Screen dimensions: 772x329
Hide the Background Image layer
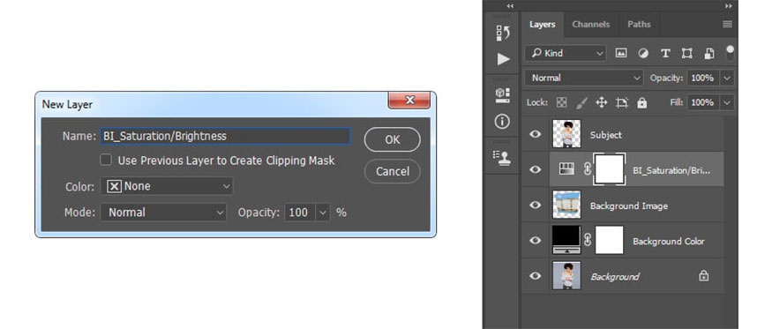point(536,205)
